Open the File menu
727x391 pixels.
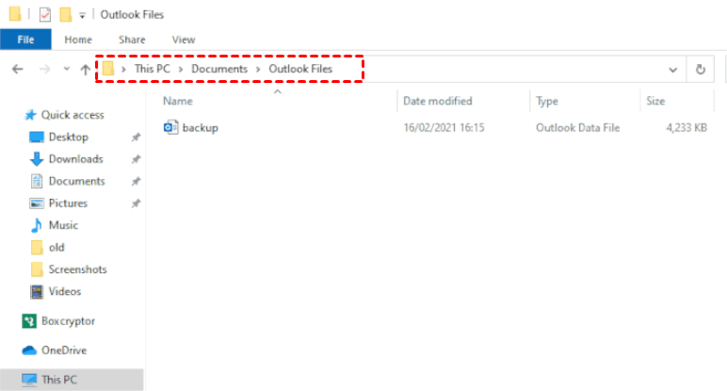[26, 40]
